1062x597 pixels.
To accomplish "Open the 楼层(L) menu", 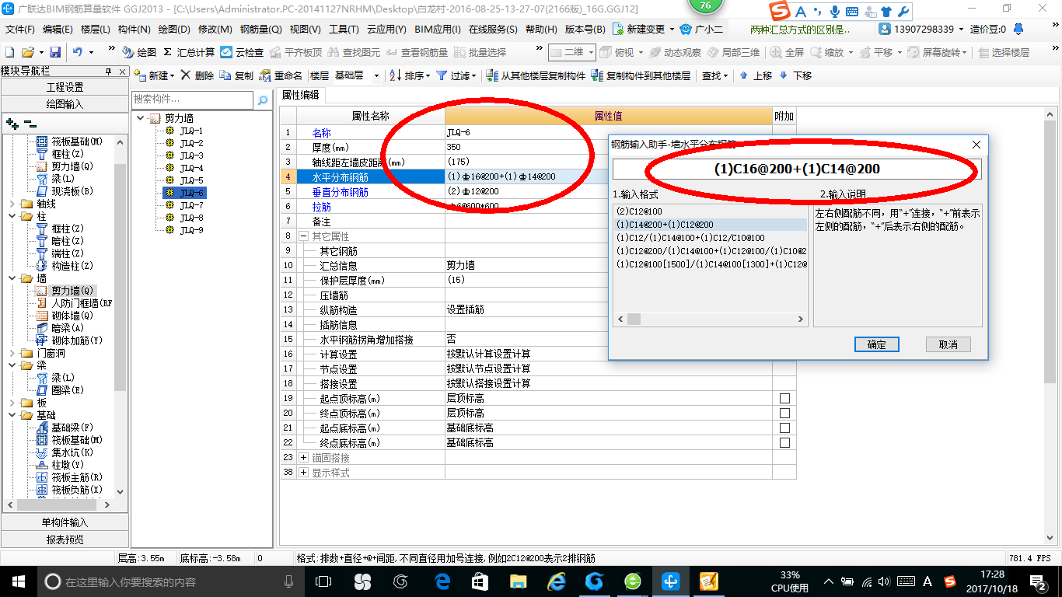I will [96, 29].
